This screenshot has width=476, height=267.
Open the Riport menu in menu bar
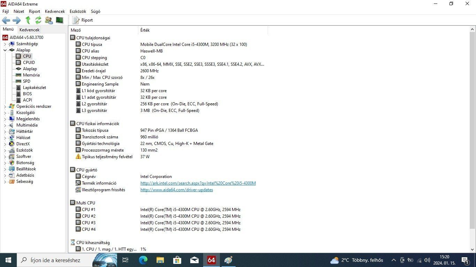(34, 11)
